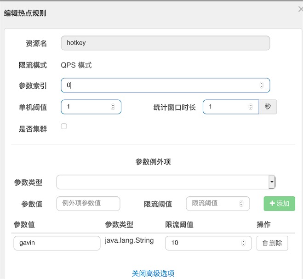The image size is (303, 279).
Task: Focus the 统计窗口时长 input field
Action: (231, 107)
